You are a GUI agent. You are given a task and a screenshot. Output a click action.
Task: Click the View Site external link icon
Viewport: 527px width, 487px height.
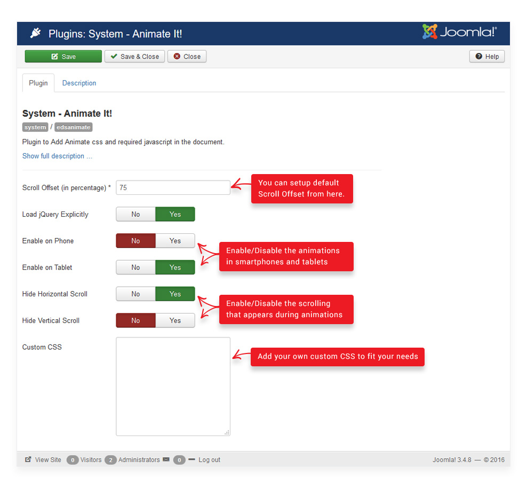(x=28, y=460)
